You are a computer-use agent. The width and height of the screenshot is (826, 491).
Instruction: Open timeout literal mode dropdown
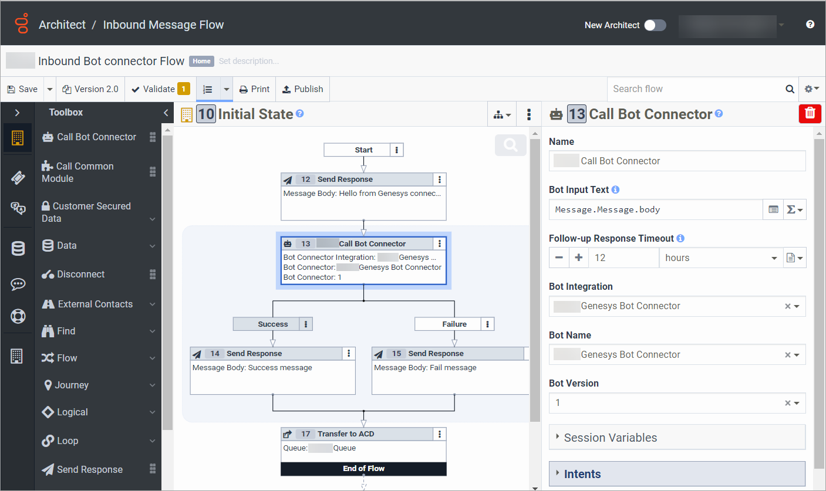coord(795,258)
